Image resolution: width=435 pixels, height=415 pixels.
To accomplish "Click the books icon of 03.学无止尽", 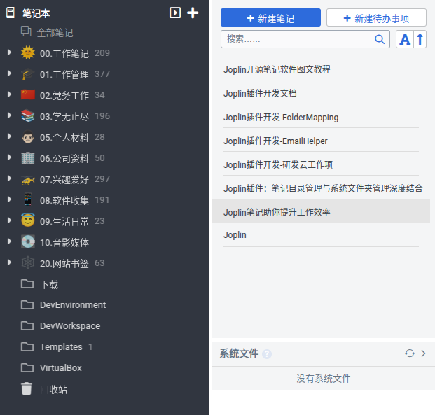I will coord(28,116).
